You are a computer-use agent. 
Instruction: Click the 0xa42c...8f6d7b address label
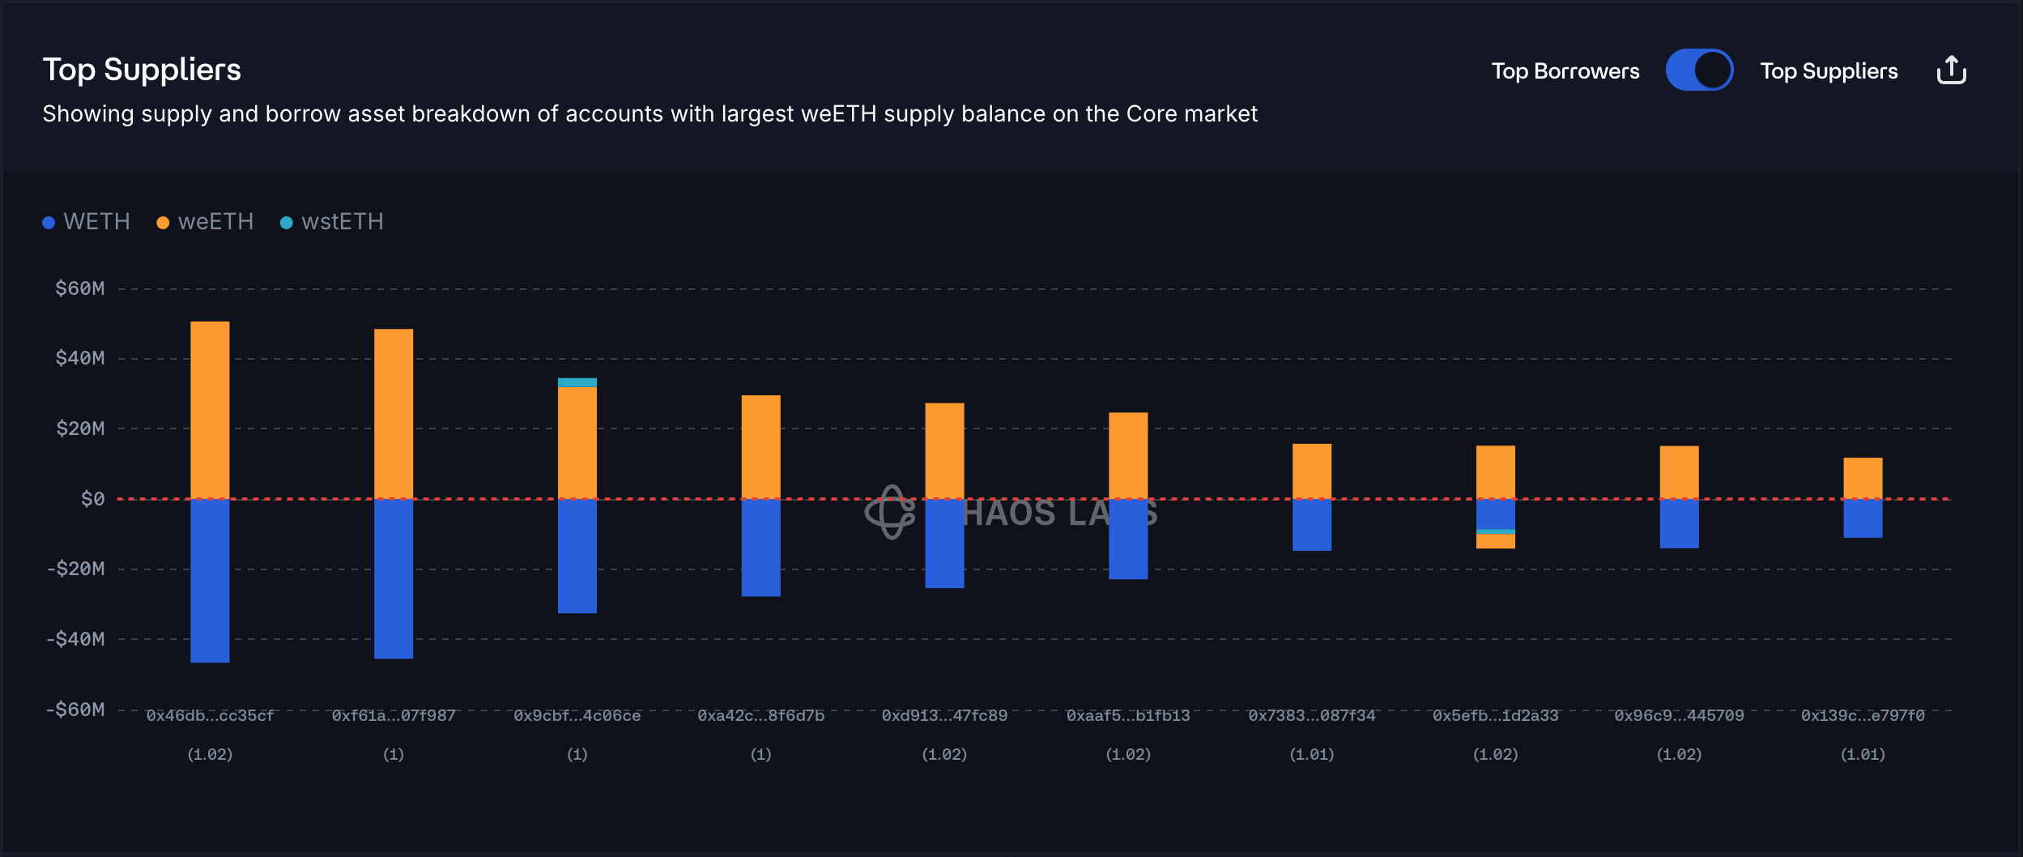click(x=760, y=716)
